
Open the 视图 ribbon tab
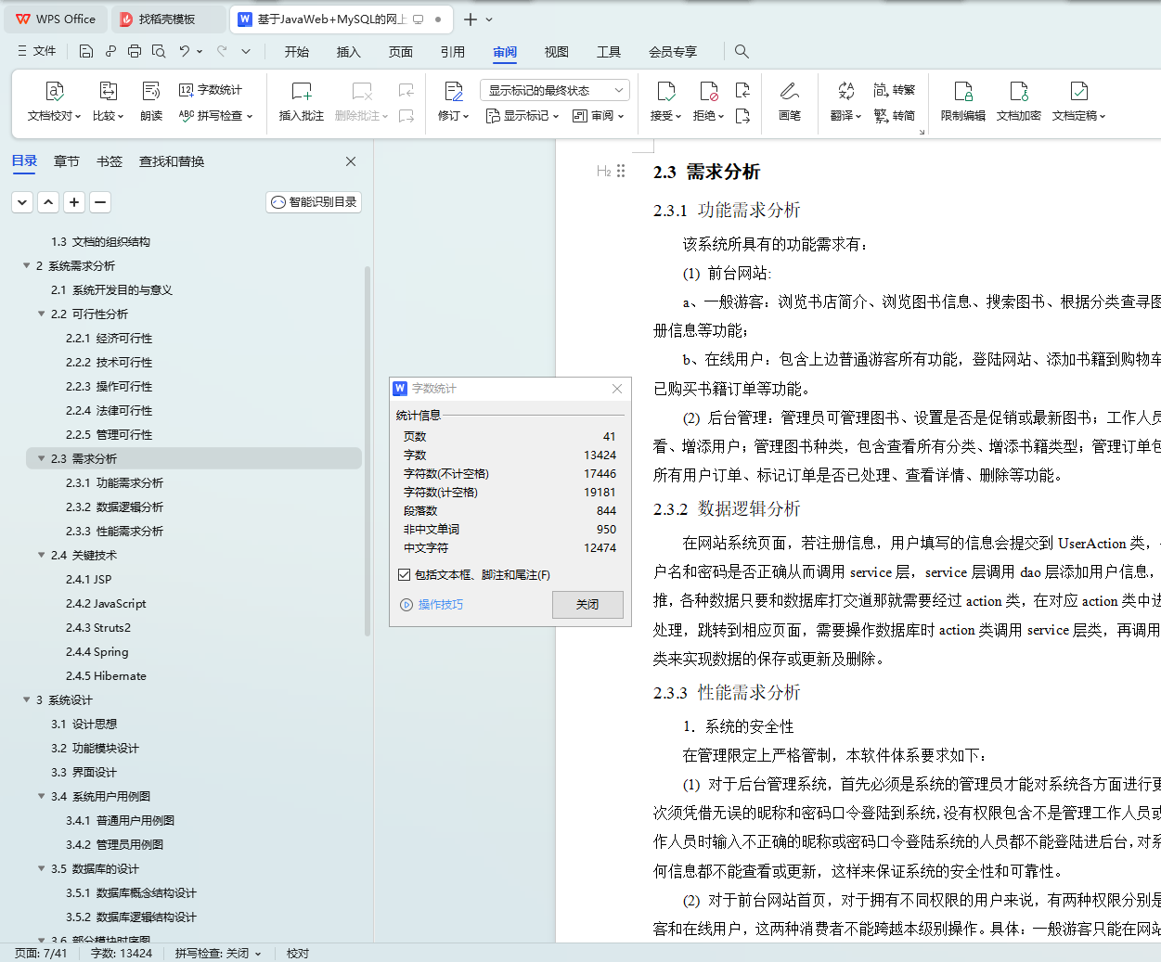[557, 52]
